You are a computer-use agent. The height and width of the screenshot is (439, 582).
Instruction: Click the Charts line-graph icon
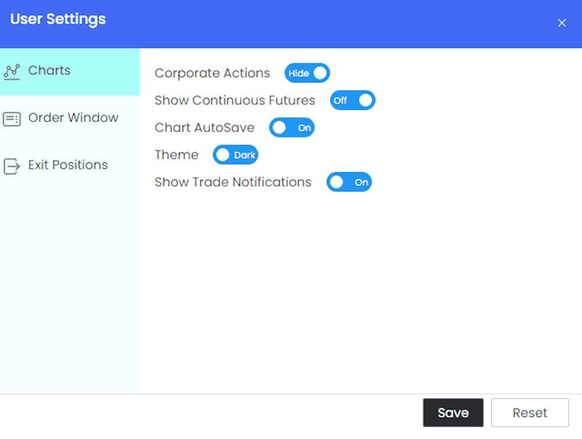pos(12,72)
